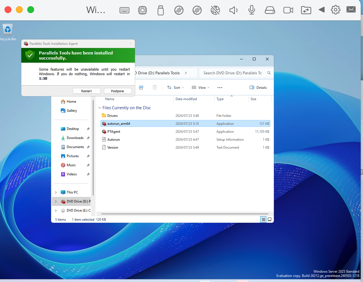
Task: Click the macOS yellow minimize button
Action: tap(19, 10)
